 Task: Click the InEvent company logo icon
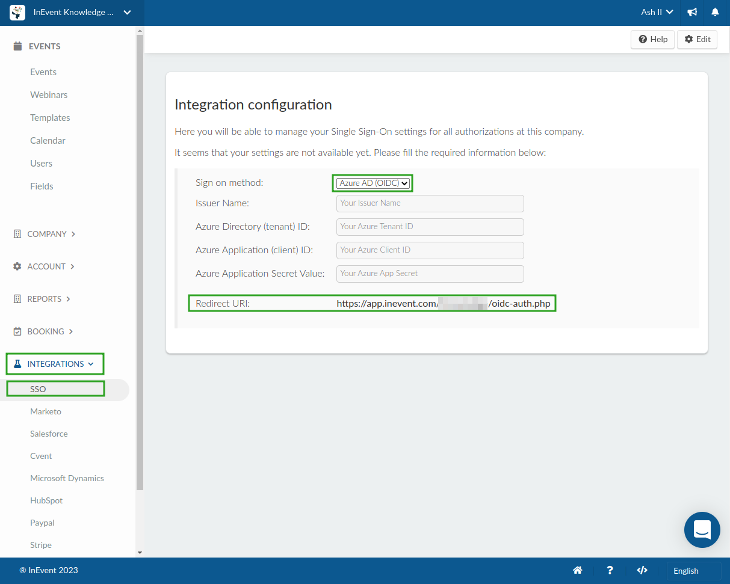(x=17, y=12)
